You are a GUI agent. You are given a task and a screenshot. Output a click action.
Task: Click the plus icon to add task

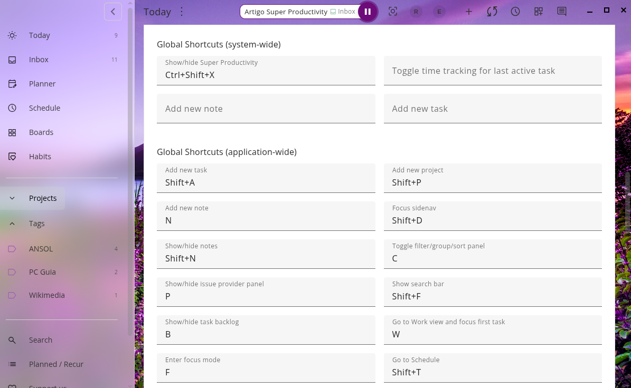click(468, 12)
